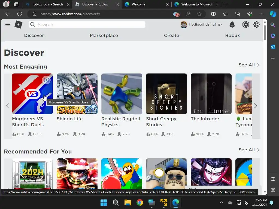The image size is (279, 209).
Task: Open a new browser tab
Action: click(x=226, y=4)
